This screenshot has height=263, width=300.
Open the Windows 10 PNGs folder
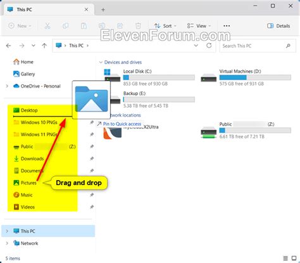pos(35,122)
